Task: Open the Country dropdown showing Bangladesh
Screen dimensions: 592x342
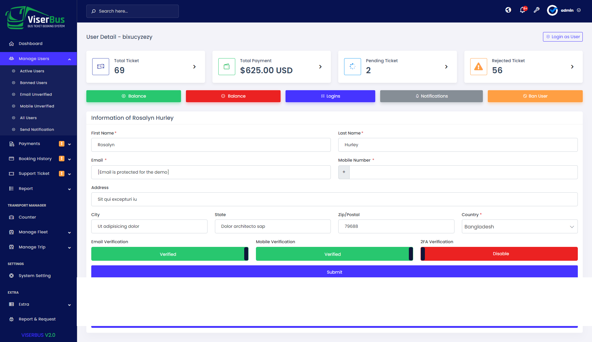Action: pyautogui.click(x=519, y=226)
